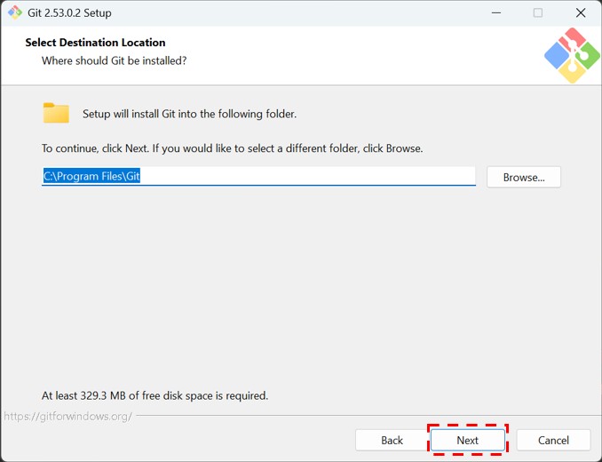Cancel the Git installation

553,440
